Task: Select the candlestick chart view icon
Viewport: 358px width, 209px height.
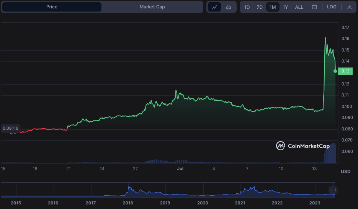Action: tap(229, 7)
